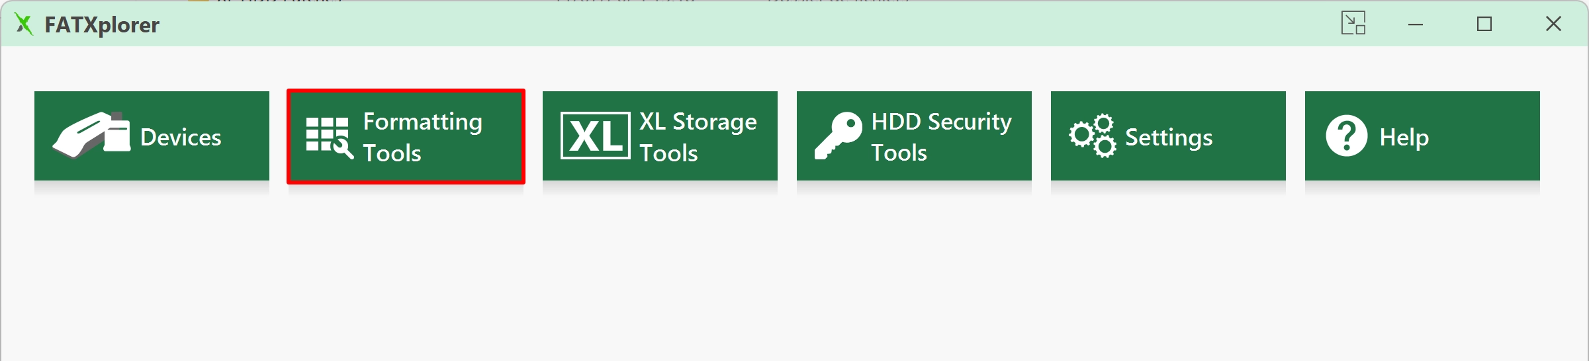
Task: Click the FATXplorer green X logo
Action: coord(24,24)
